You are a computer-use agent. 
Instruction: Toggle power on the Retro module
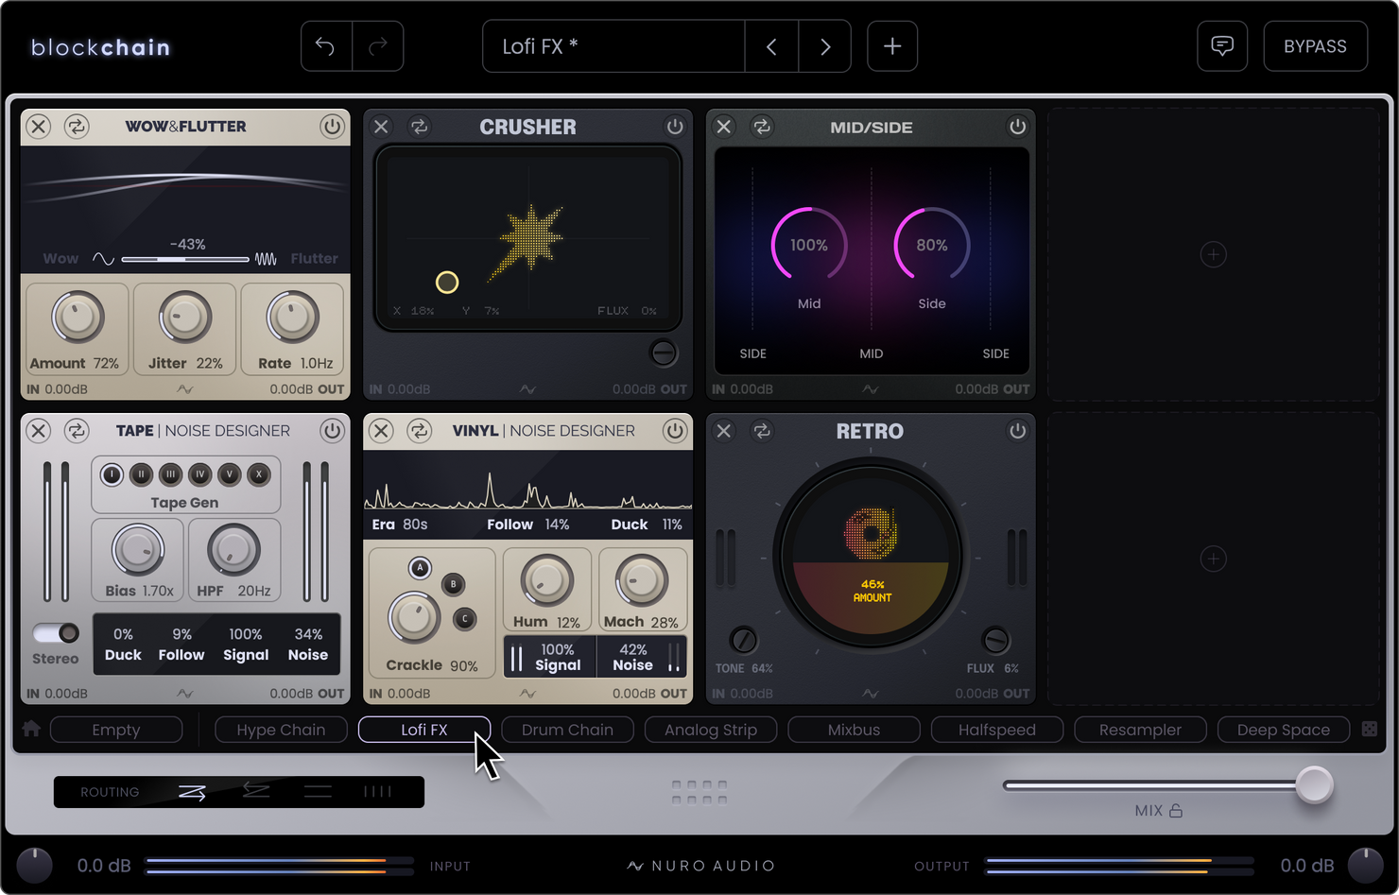pyautogui.click(x=1017, y=431)
